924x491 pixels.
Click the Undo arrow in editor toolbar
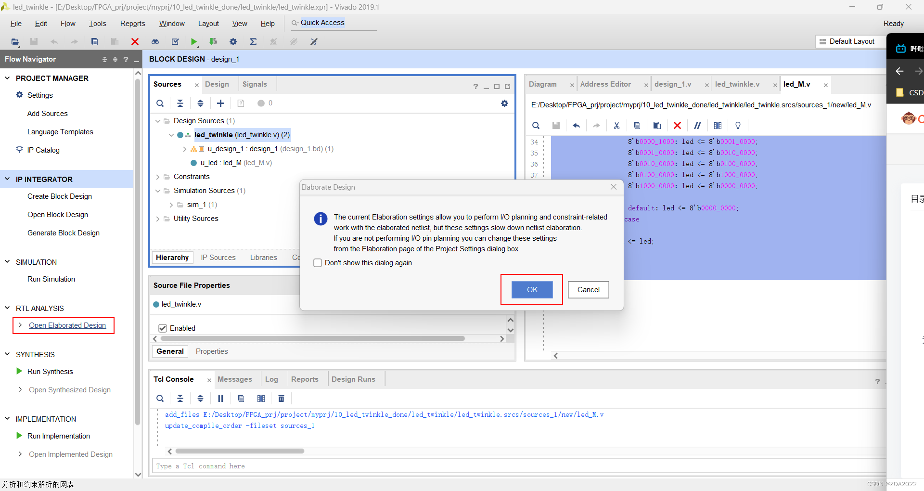tap(576, 126)
